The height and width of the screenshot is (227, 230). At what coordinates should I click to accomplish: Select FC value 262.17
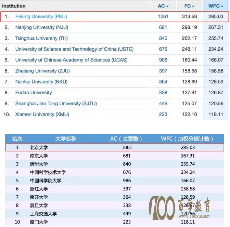tap(189, 38)
